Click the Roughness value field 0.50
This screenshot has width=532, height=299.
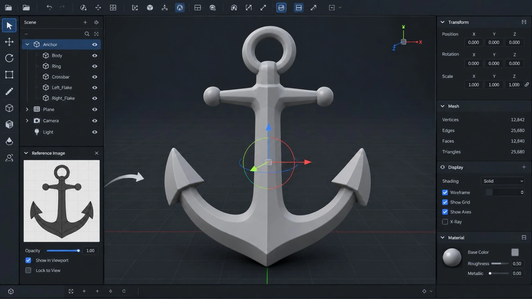click(517, 264)
